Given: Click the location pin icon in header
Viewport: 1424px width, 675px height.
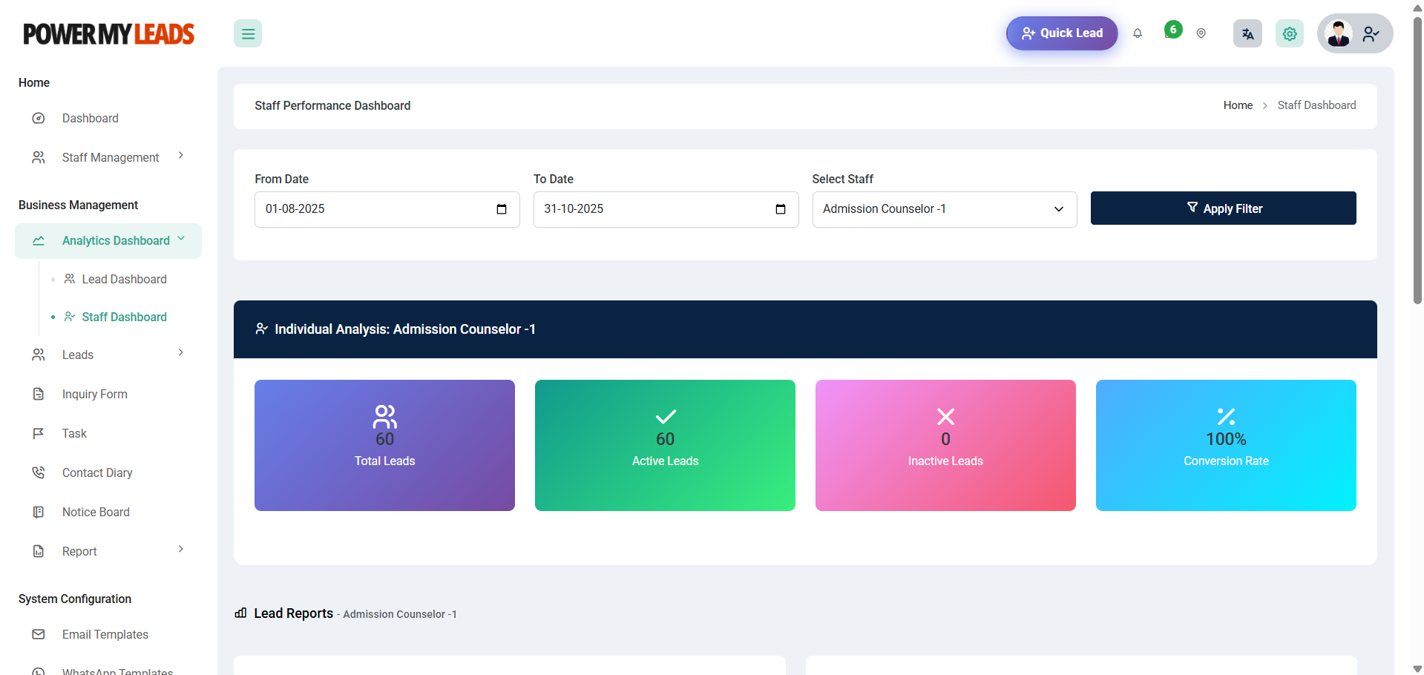Looking at the screenshot, I should [1201, 33].
